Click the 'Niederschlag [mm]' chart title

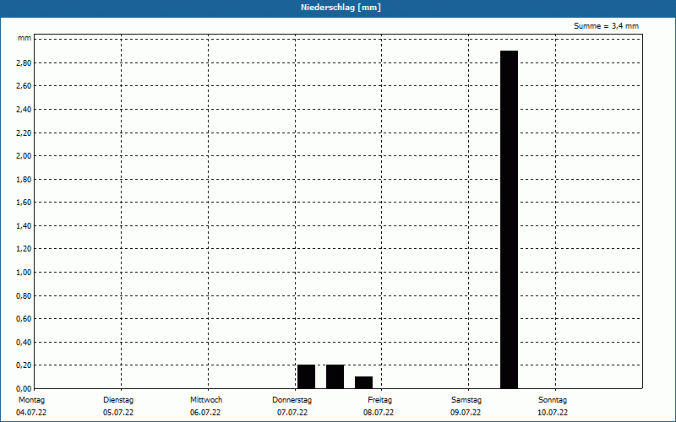[x=341, y=8]
